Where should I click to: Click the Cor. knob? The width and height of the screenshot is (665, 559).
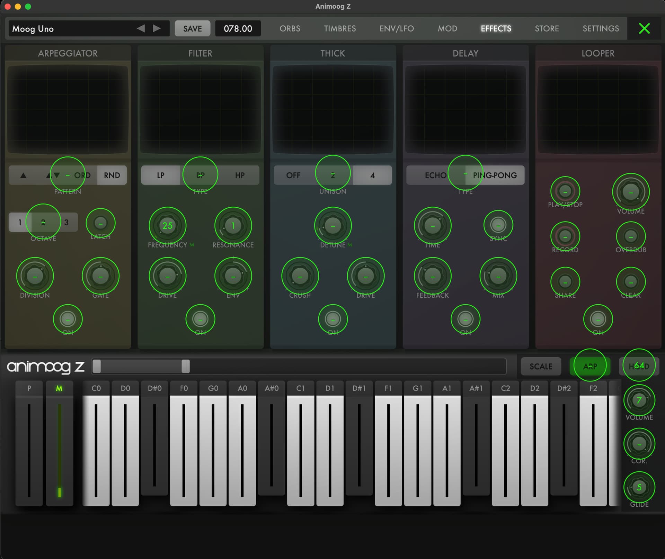(x=639, y=444)
